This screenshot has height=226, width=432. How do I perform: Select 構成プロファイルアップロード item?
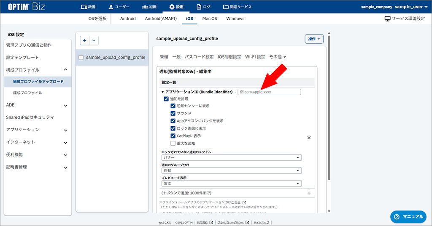tap(38, 82)
